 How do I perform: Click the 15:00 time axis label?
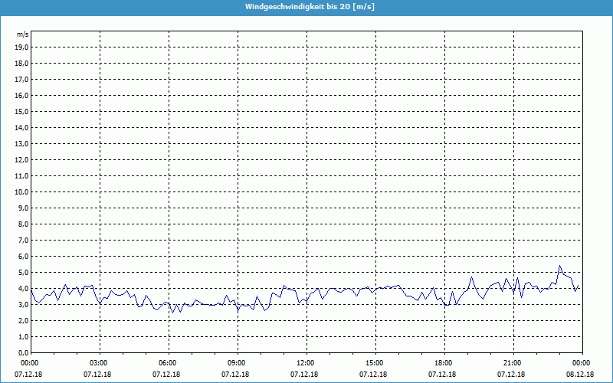coord(374,362)
